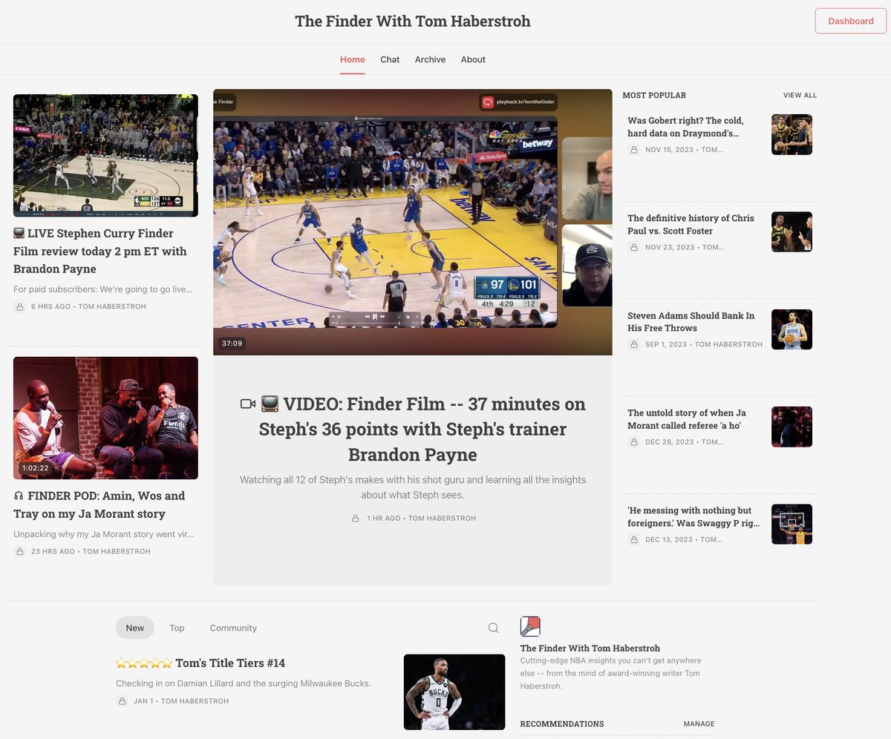Switch to Community filter

coord(233,628)
